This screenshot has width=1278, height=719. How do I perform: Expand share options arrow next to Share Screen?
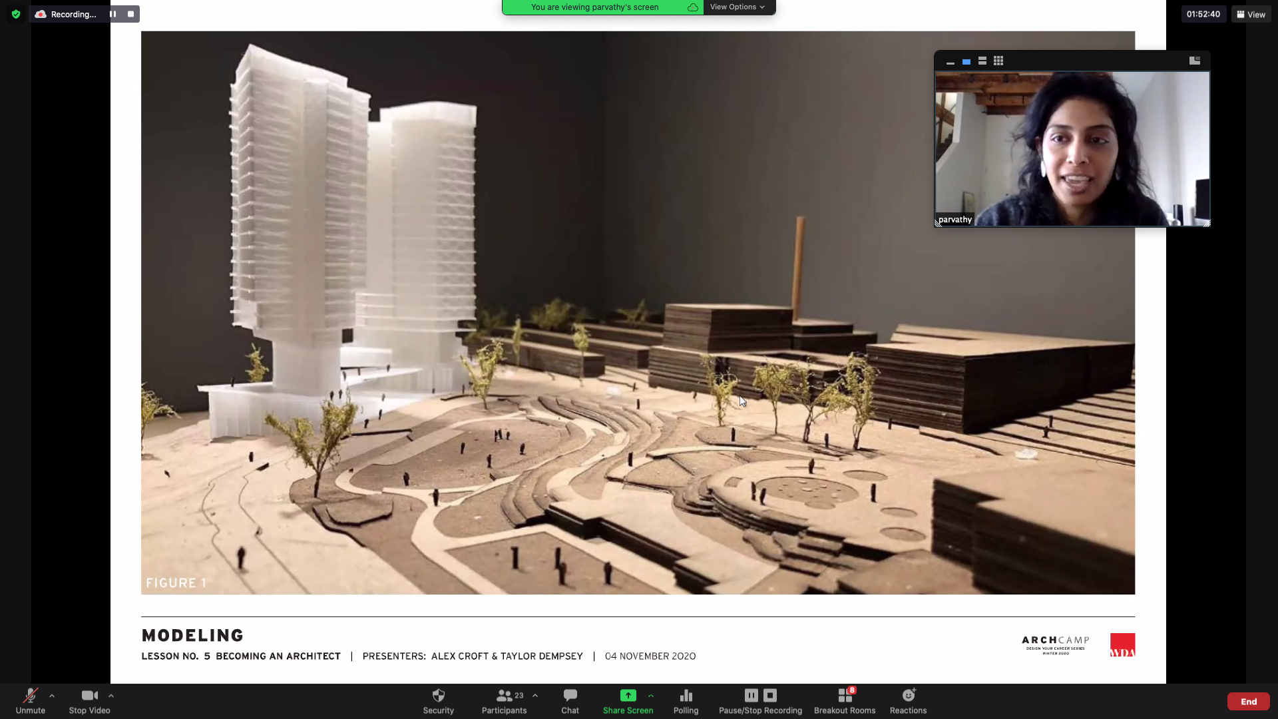pos(651,696)
